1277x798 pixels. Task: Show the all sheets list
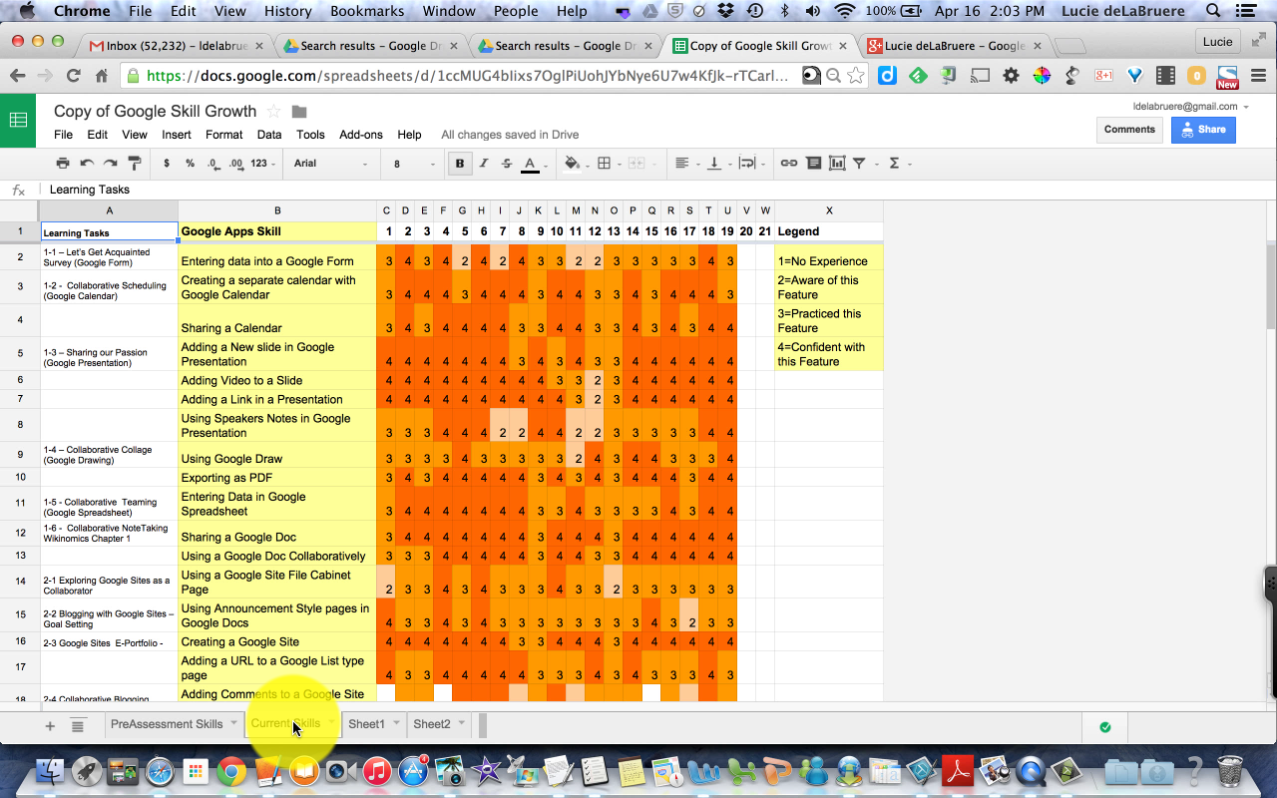tap(78, 726)
